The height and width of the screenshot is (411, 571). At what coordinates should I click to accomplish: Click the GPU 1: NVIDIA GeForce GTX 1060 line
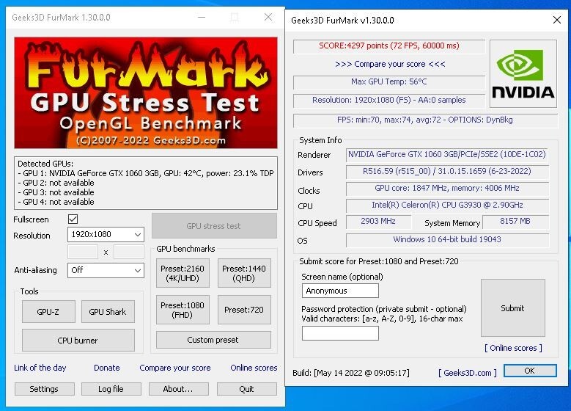(x=146, y=173)
